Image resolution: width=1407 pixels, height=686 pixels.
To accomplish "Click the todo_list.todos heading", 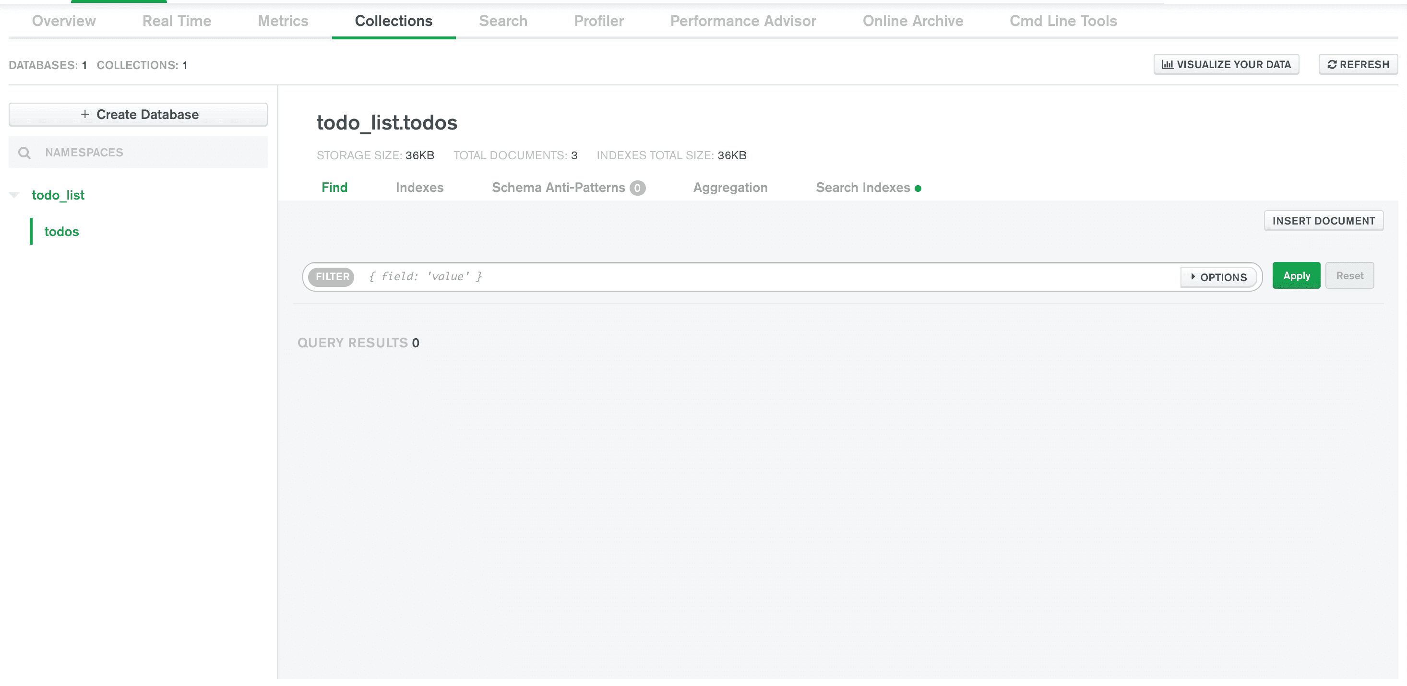I will point(387,122).
